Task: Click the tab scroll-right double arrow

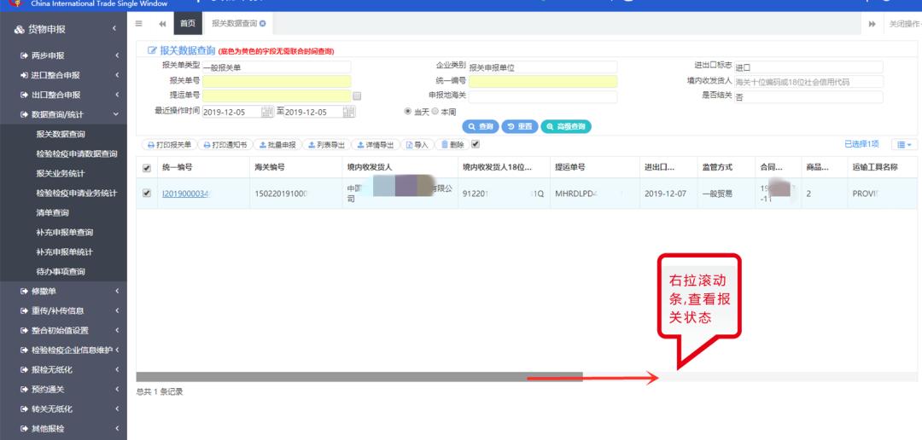Action: tap(872, 24)
